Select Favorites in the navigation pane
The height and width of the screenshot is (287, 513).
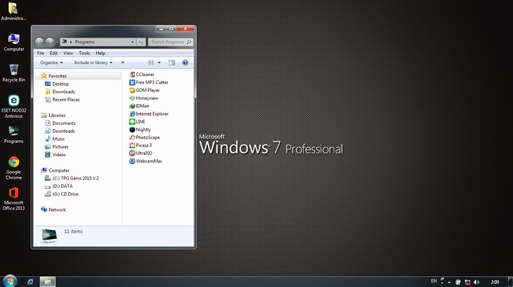coord(53,76)
